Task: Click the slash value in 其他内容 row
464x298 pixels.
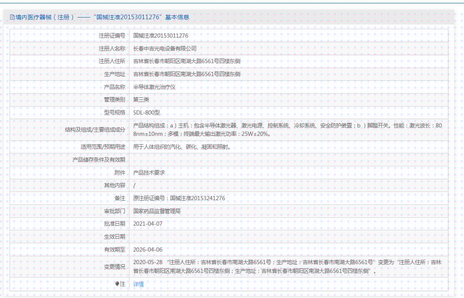Action: click(x=134, y=186)
